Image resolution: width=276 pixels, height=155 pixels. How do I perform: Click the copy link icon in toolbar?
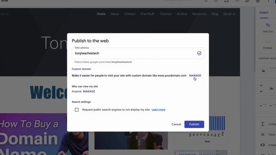tap(237, 1)
